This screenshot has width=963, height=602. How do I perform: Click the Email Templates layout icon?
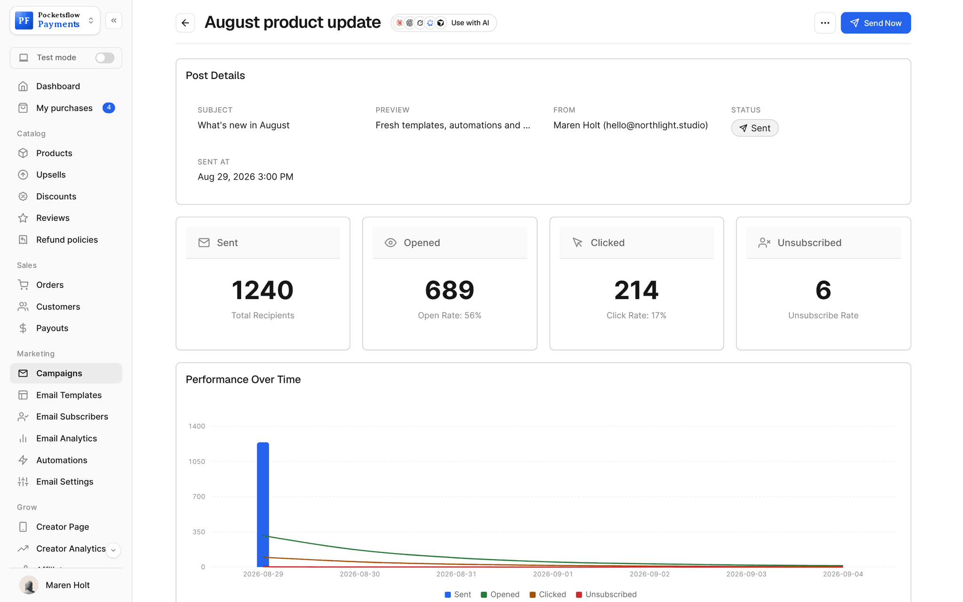point(23,395)
